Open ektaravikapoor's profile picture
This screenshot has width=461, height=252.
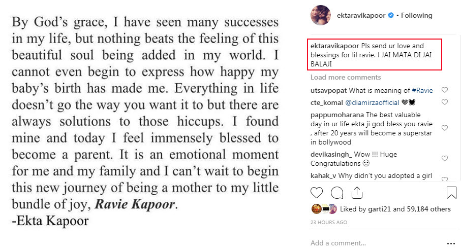[321, 15]
